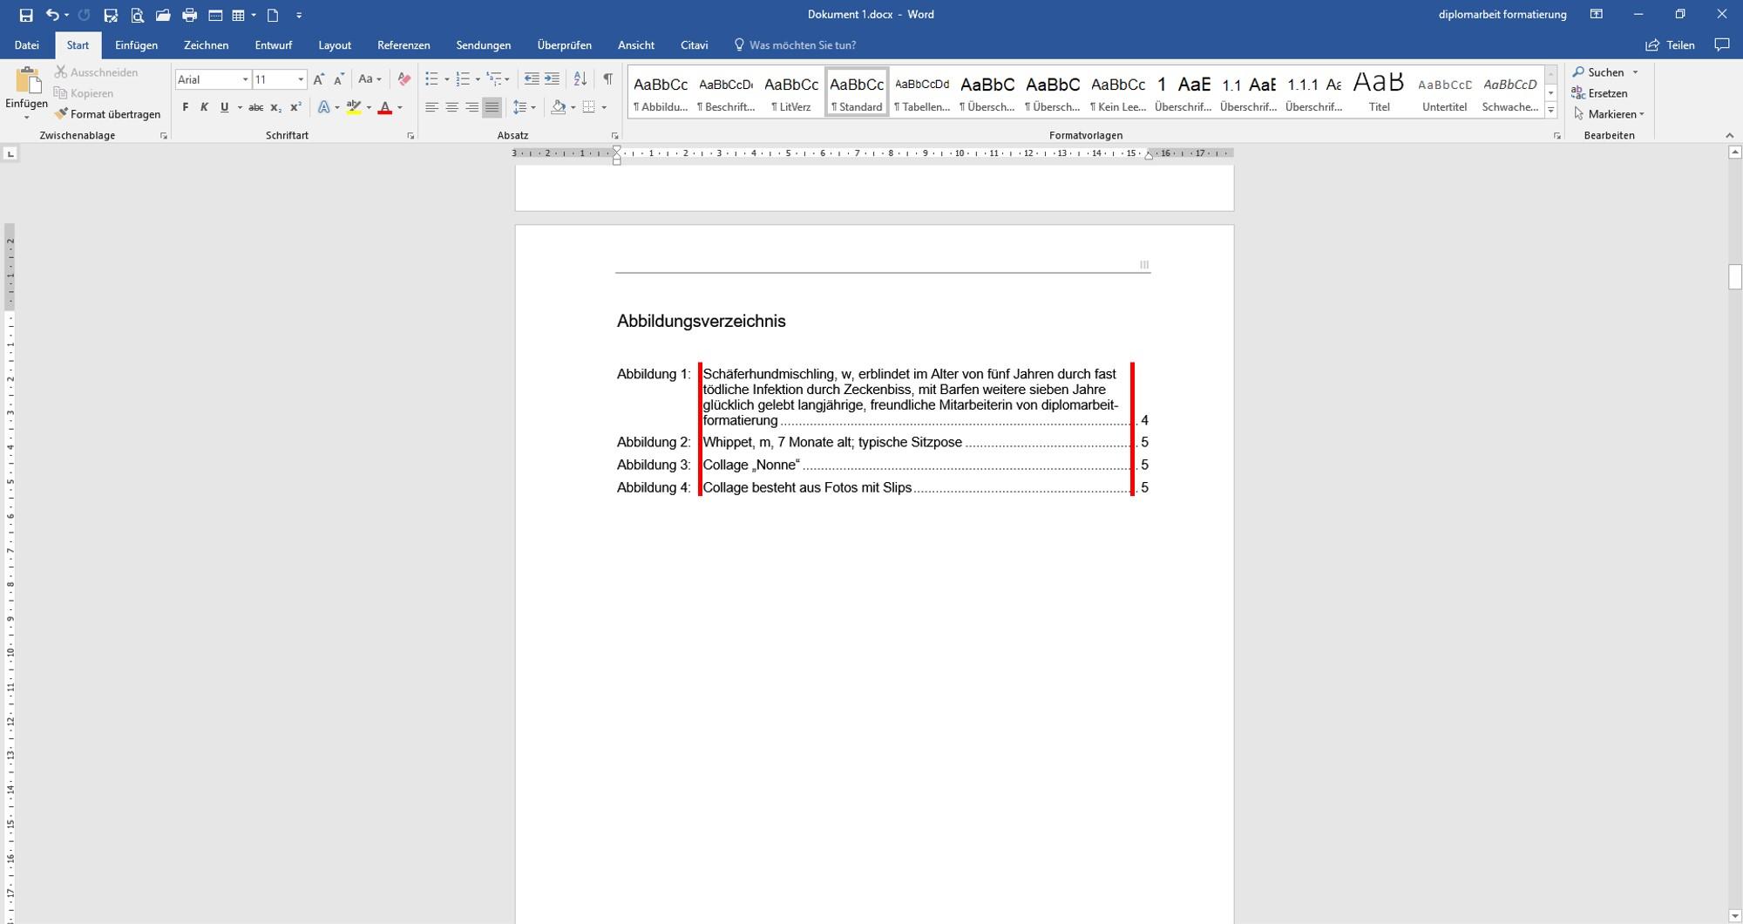Open the borders dropdown arrow
Image resolution: width=1743 pixels, height=924 pixels.
(604, 107)
